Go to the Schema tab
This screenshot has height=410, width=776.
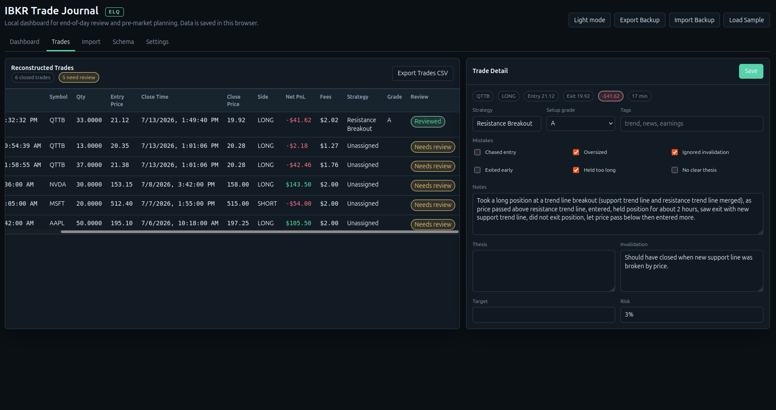coord(123,42)
